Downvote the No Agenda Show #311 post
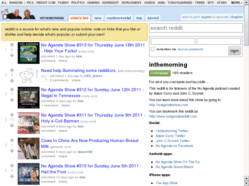This screenshot has height=186, width=249. 12,125
